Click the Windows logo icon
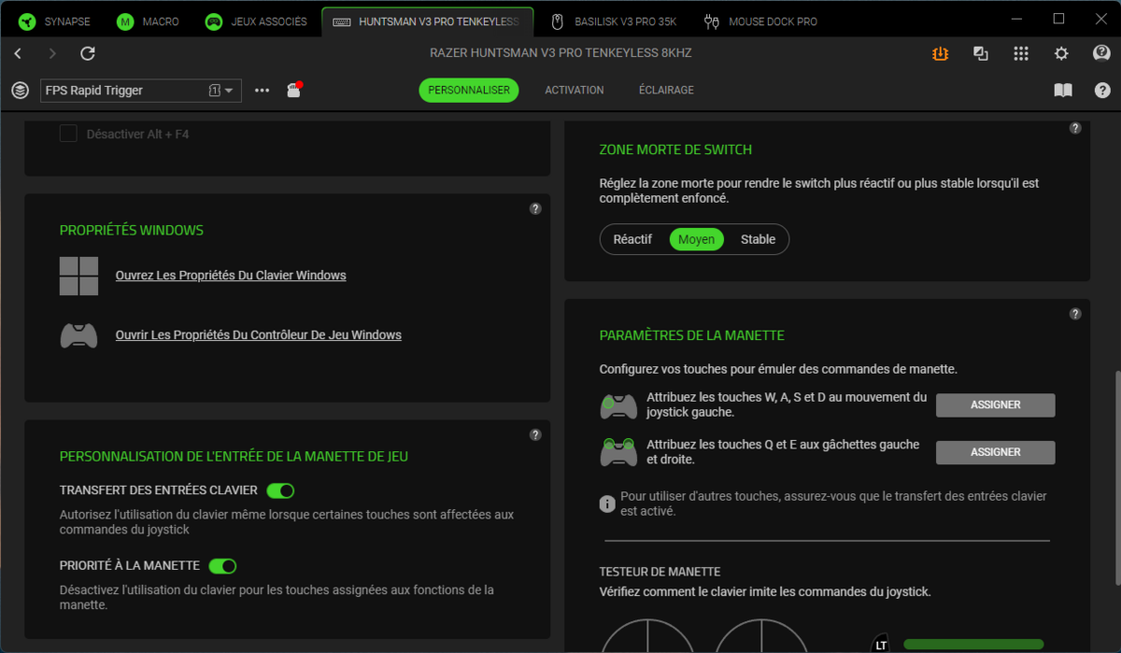The height and width of the screenshot is (653, 1121). pos(78,276)
